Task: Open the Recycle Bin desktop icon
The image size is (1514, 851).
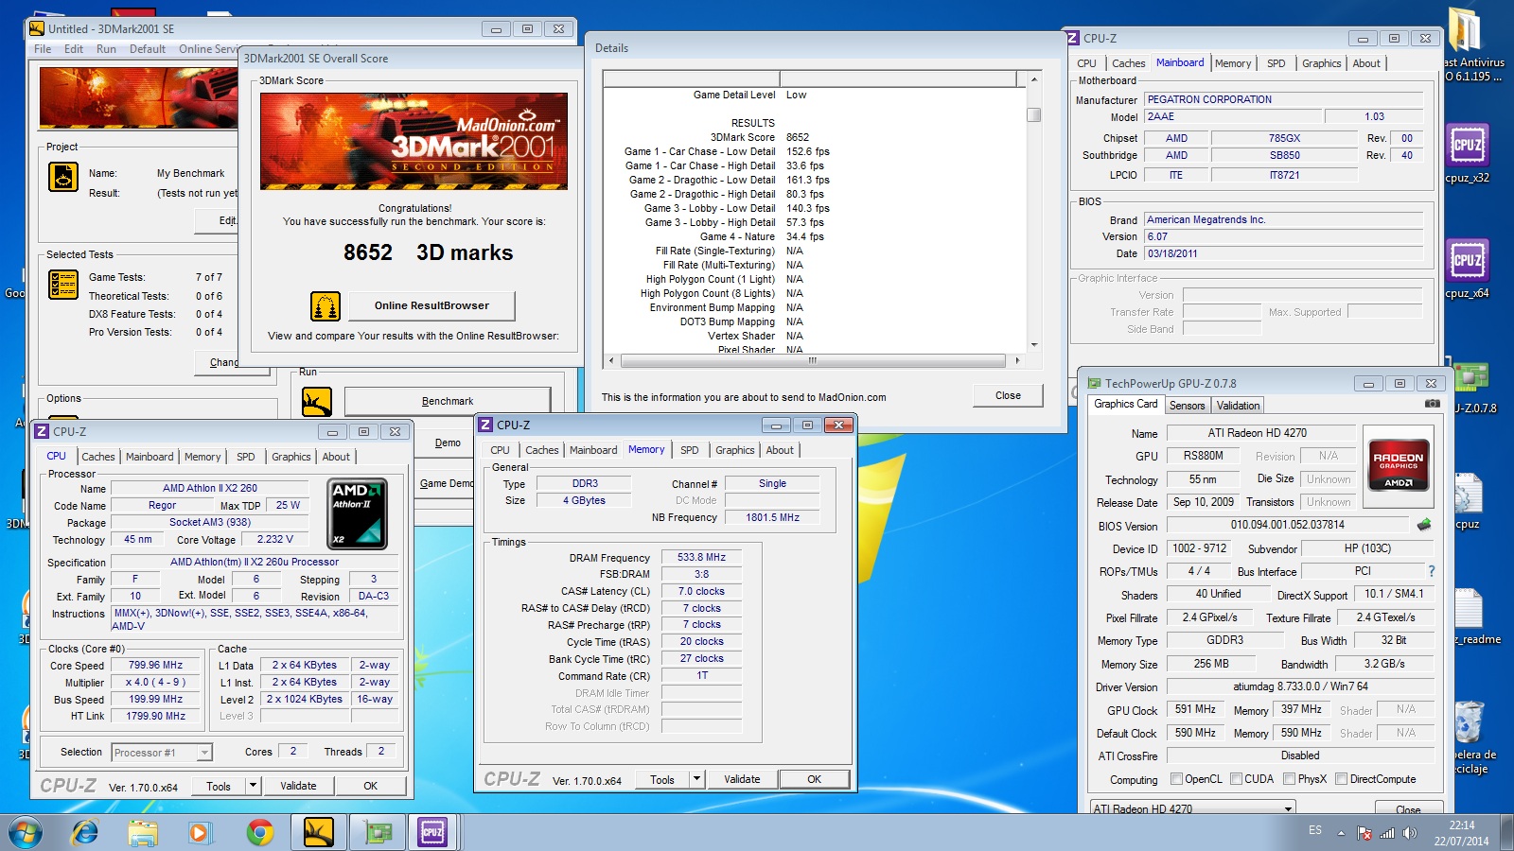Action: (1469, 723)
